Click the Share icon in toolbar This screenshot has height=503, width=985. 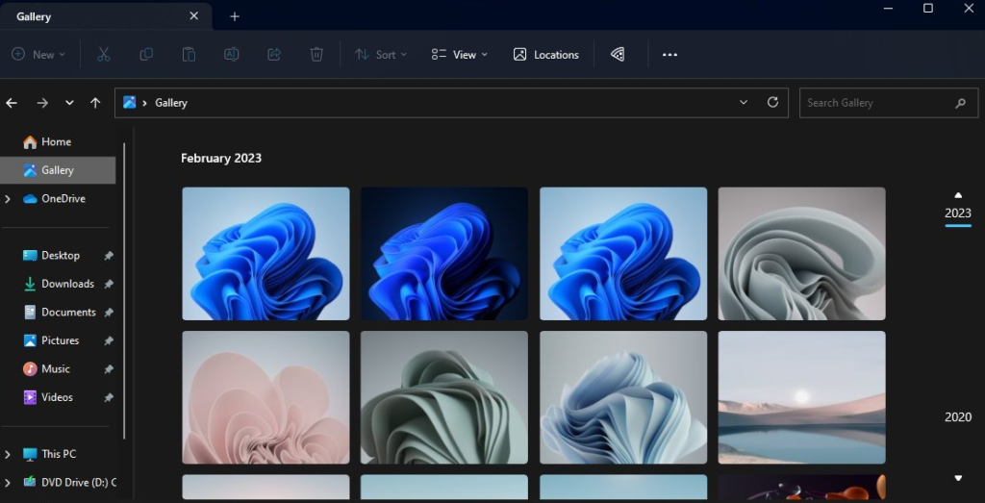coord(274,55)
